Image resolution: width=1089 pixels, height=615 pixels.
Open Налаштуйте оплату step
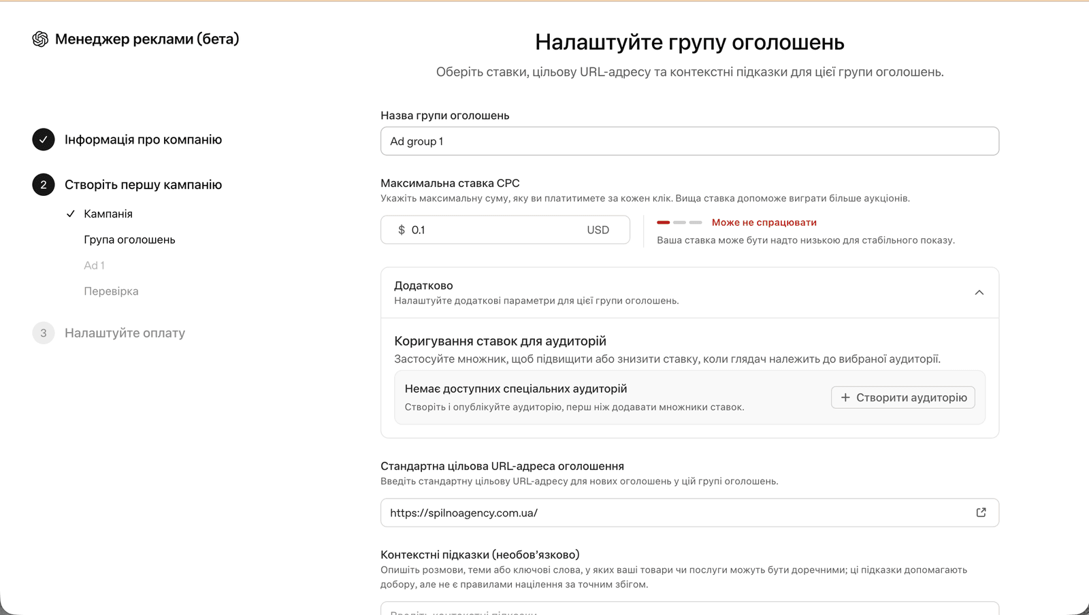(125, 333)
